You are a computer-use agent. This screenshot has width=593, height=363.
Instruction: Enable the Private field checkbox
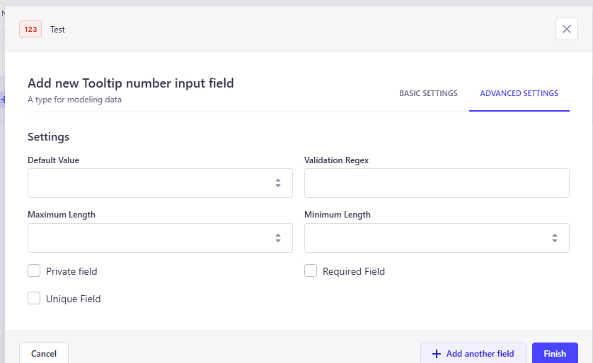[34, 270]
